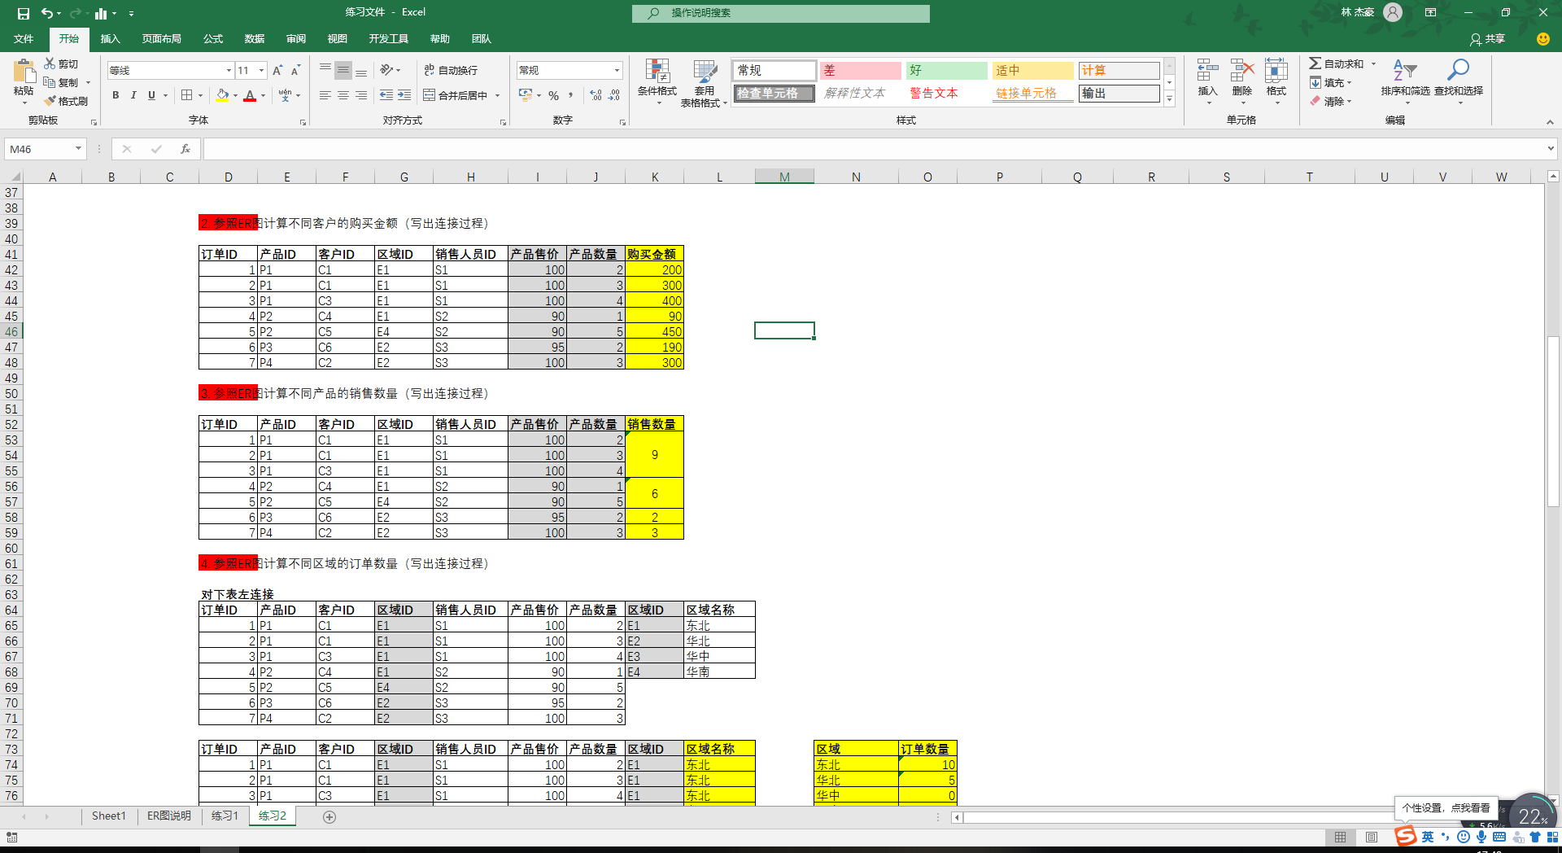Undo the last action
Image resolution: width=1562 pixels, height=853 pixels.
point(47,13)
